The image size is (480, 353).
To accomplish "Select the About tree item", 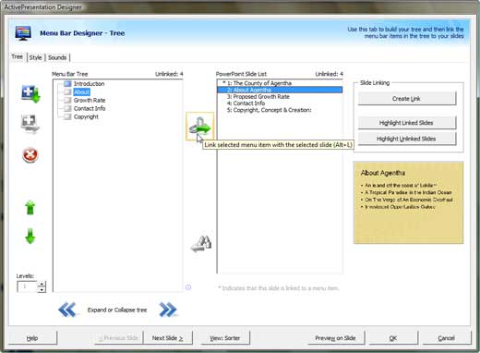I will pos(81,92).
